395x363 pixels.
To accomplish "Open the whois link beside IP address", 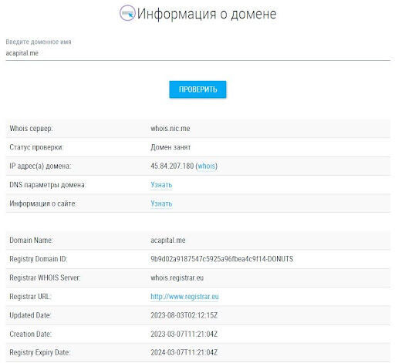I will (x=206, y=166).
